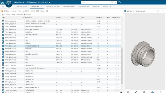Switch to Struktura produktu tab
The width and height of the screenshot is (166, 93).
click(69, 6)
